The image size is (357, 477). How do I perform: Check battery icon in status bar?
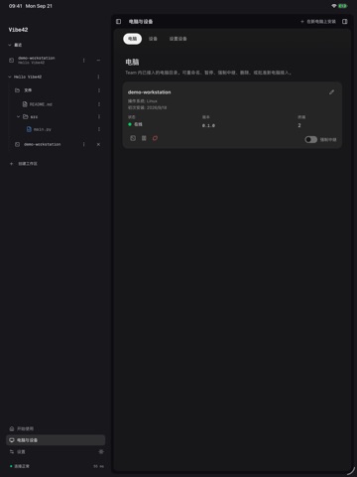coord(342,6)
